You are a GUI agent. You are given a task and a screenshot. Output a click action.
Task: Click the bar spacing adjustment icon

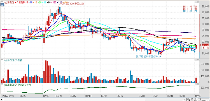pos(195,100)
